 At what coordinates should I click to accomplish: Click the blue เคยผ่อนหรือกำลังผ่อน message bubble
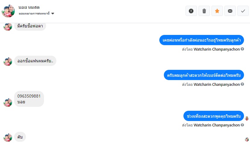click(202, 40)
